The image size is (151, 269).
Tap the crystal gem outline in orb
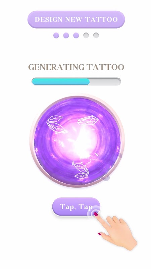tap(88, 120)
